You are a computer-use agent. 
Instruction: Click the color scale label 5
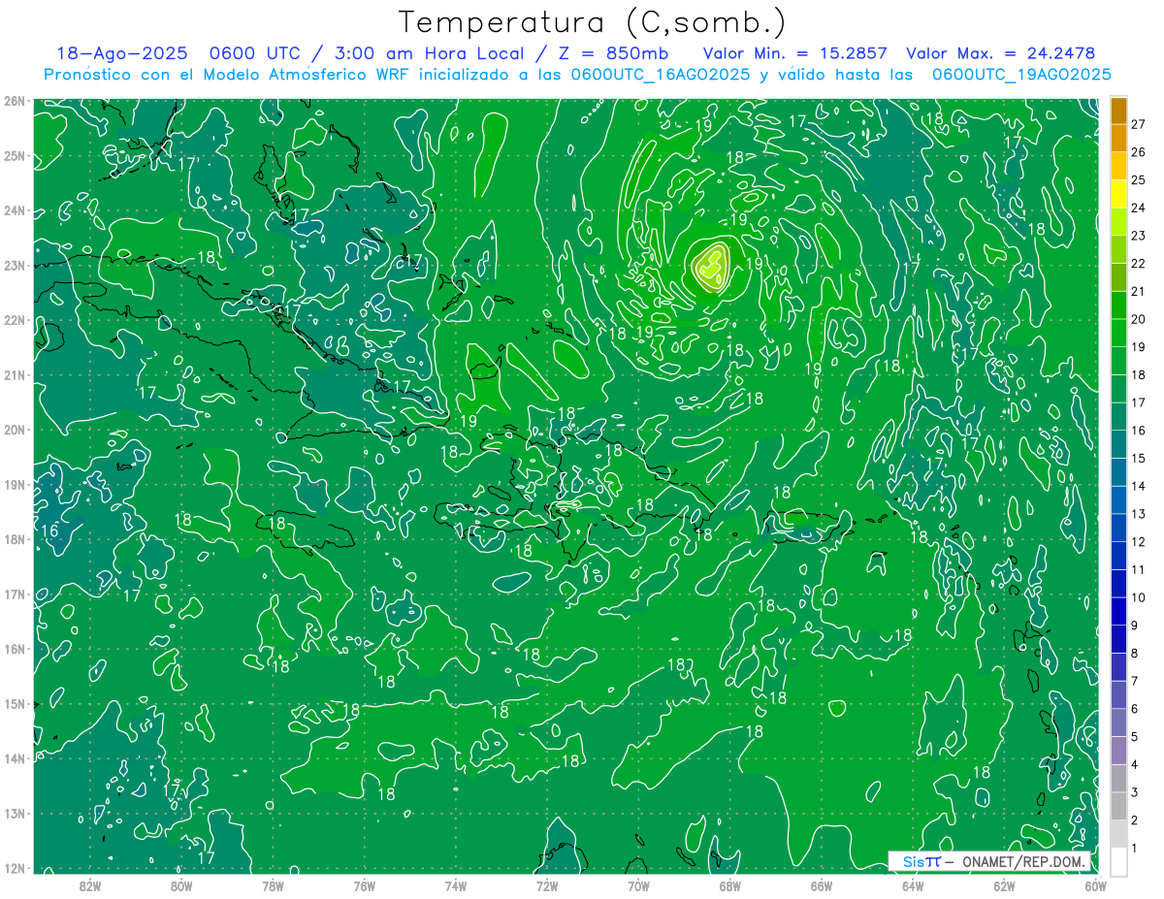pos(1135,736)
